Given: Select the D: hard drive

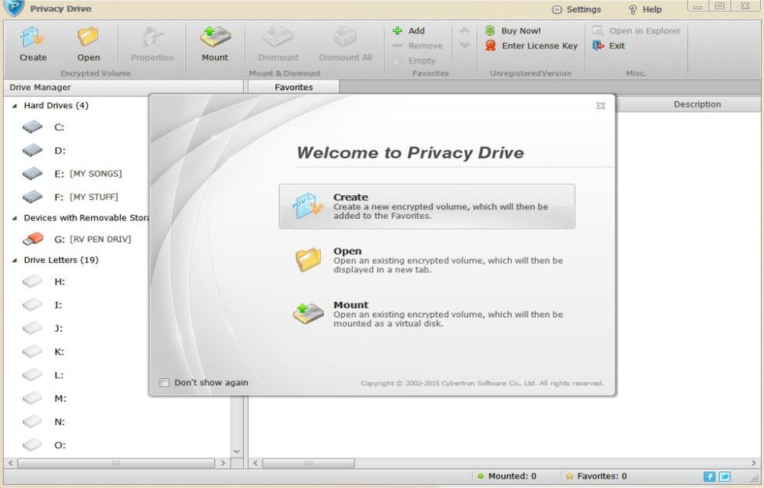Looking at the screenshot, I should (x=44, y=151).
